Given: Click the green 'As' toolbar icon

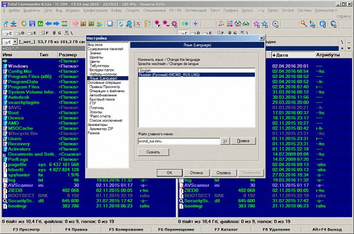Looking at the screenshot, I should 40,24.
